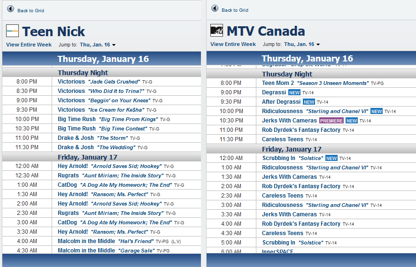This screenshot has width=416, height=267.
Task: Open the MTV Canada Jump to date dropdown
Action: (x=302, y=45)
